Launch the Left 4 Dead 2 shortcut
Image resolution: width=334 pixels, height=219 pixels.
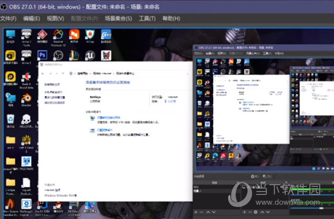[x=26, y=144]
